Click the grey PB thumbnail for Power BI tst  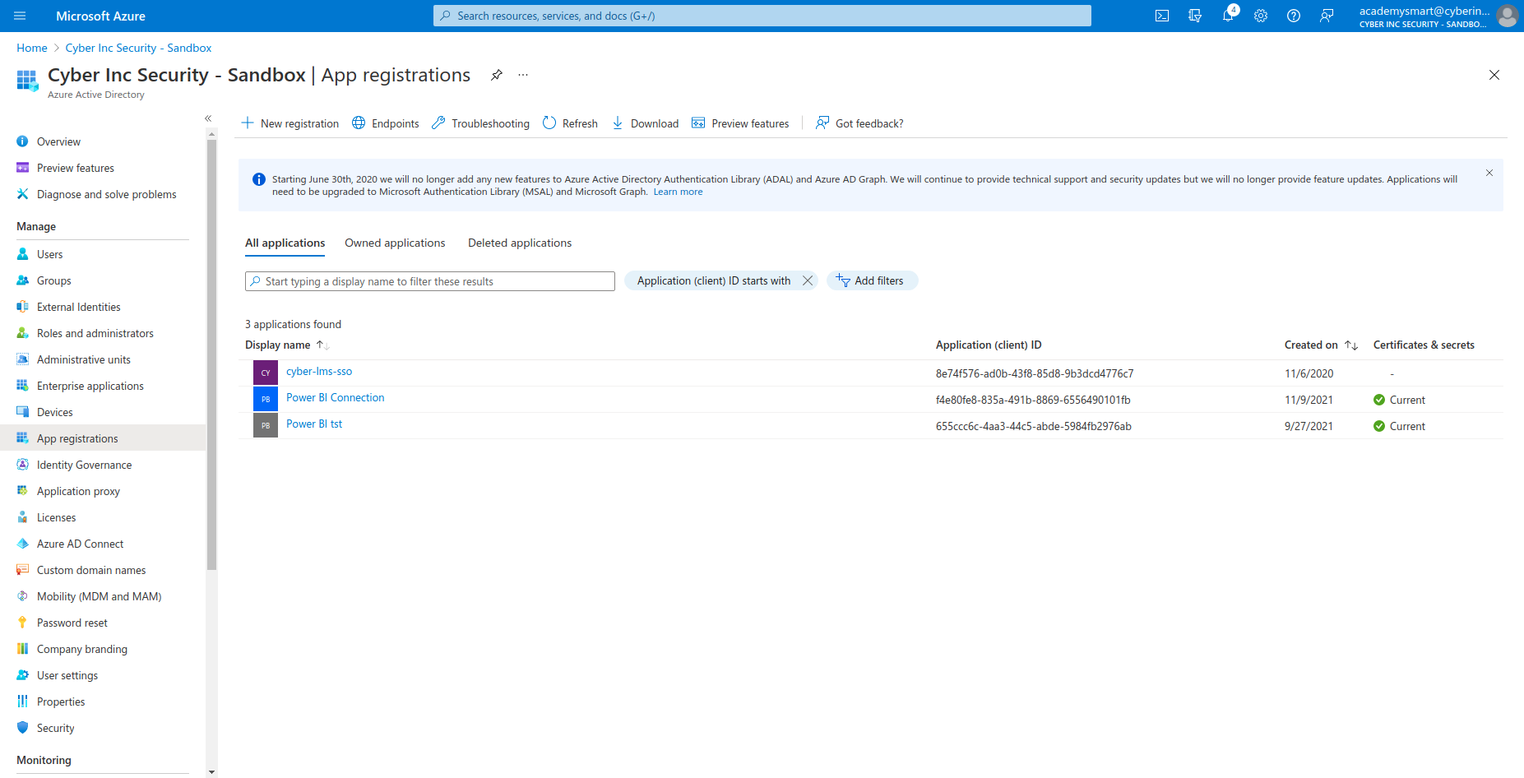point(266,425)
